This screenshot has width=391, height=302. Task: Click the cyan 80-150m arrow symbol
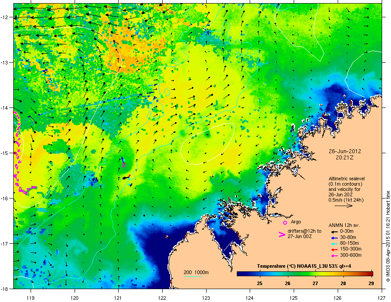(x=334, y=243)
